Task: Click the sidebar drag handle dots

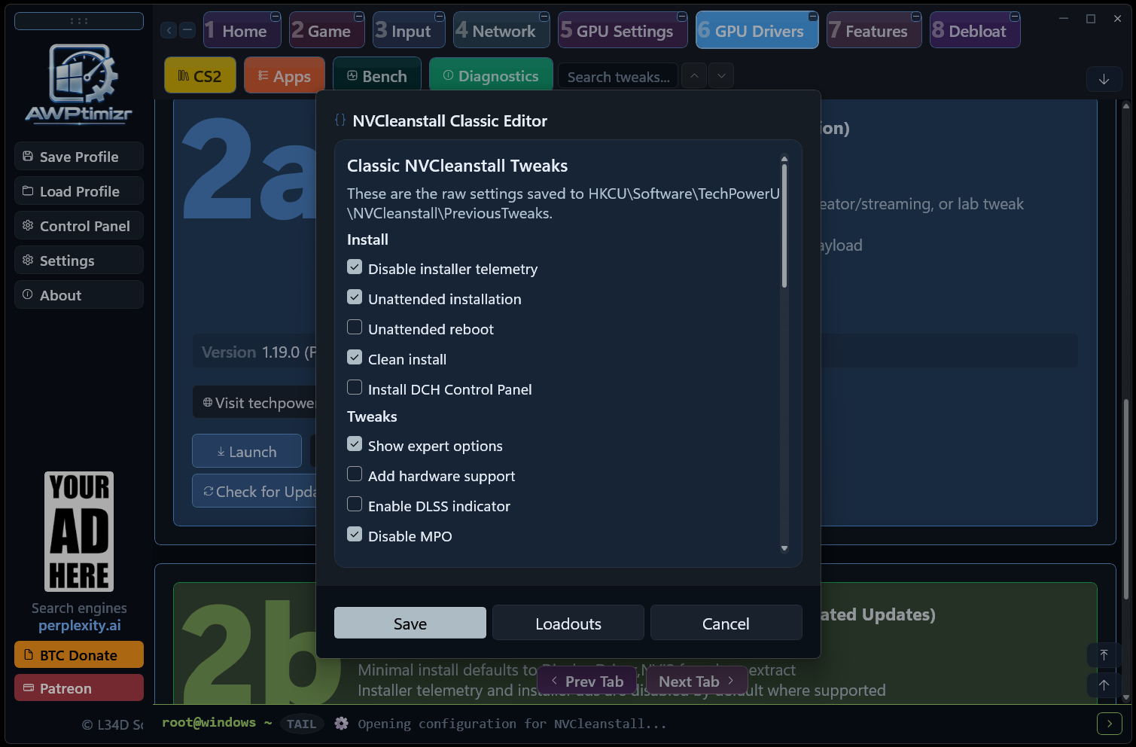Action: point(79,21)
